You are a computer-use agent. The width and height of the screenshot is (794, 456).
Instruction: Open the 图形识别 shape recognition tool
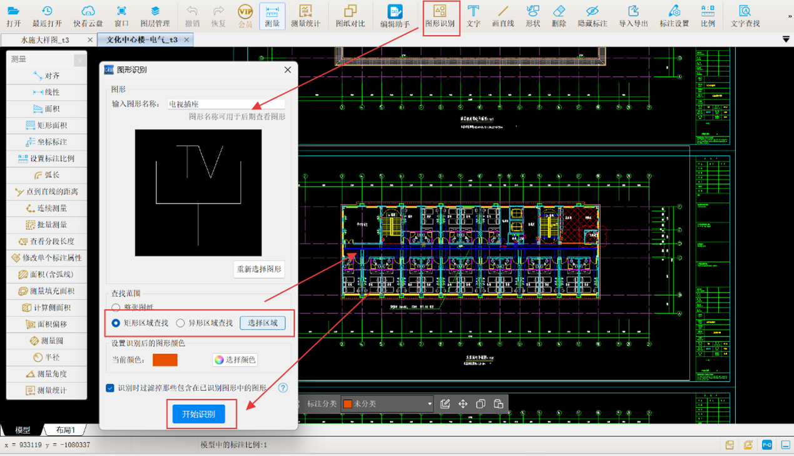coord(440,16)
